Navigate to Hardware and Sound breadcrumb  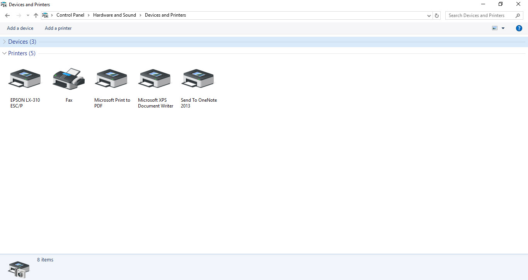click(114, 15)
